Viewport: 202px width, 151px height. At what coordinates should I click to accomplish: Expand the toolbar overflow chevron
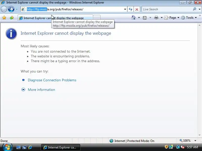click(200, 16)
